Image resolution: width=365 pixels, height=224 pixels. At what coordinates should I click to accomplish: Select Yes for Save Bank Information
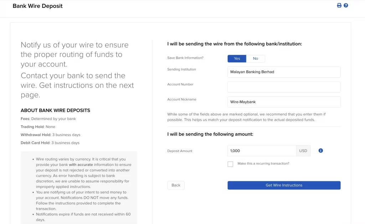click(x=237, y=58)
